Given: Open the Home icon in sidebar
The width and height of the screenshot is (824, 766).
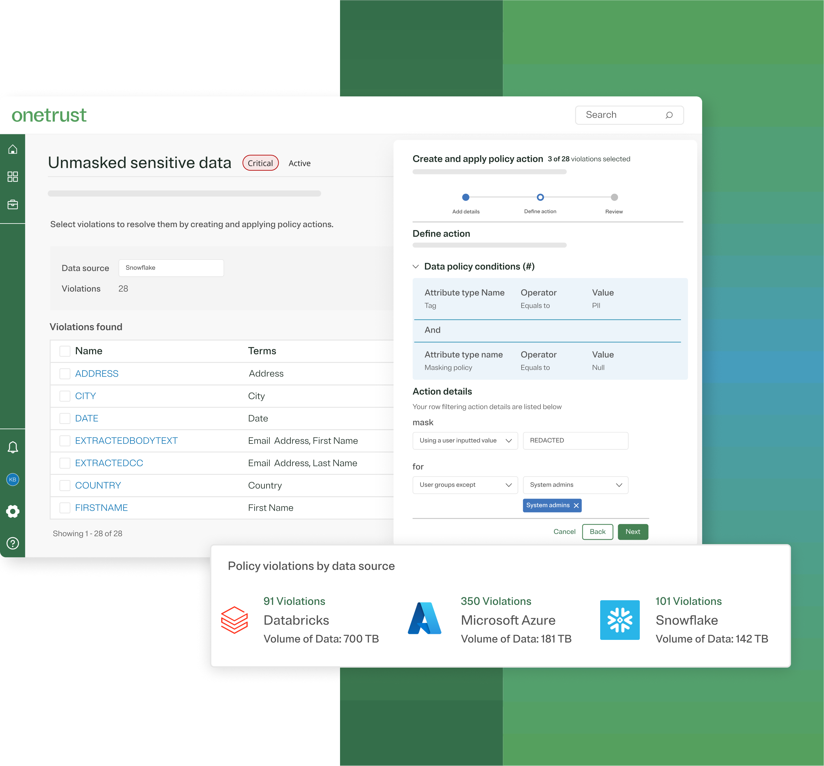Looking at the screenshot, I should (13, 149).
